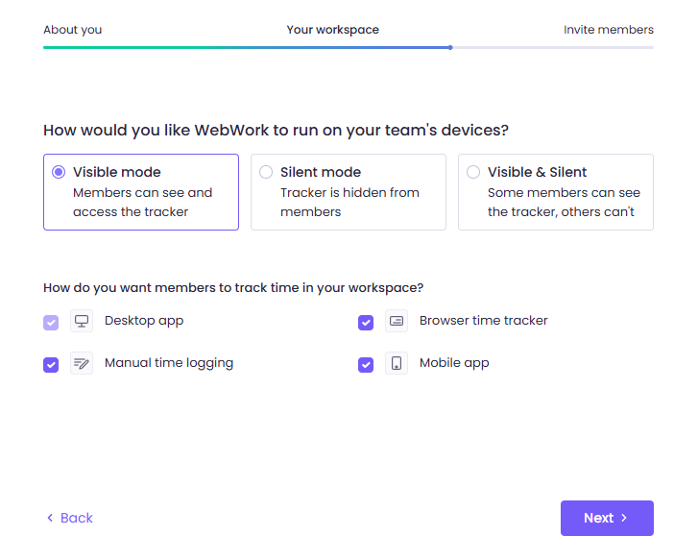
Task: Click the 'Desktop app' label
Action: click(144, 321)
